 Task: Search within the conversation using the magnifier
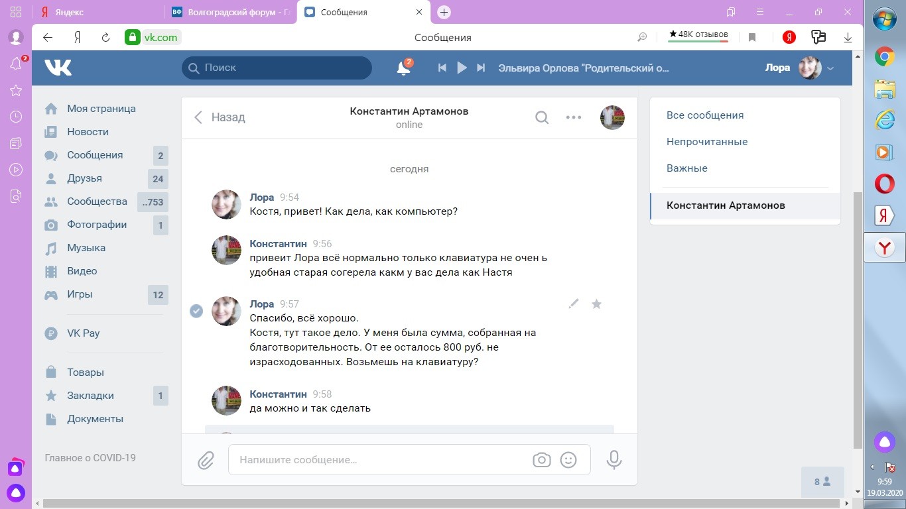[542, 117]
